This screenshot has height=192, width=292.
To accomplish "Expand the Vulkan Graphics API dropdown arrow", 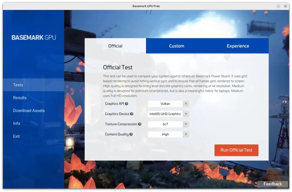I will pyautogui.click(x=186, y=104).
